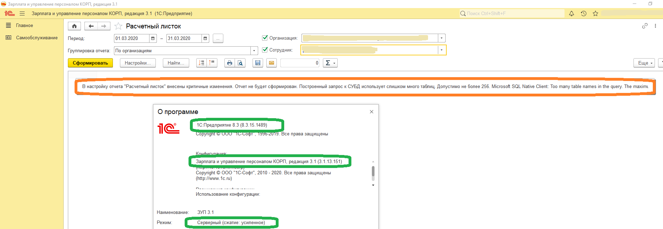
Task: Click the notifications bell icon
Action: (572, 13)
